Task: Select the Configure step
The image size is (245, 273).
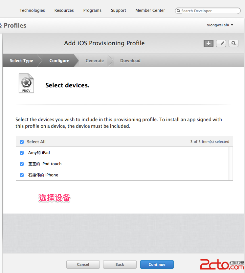Action: tap(59, 61)
